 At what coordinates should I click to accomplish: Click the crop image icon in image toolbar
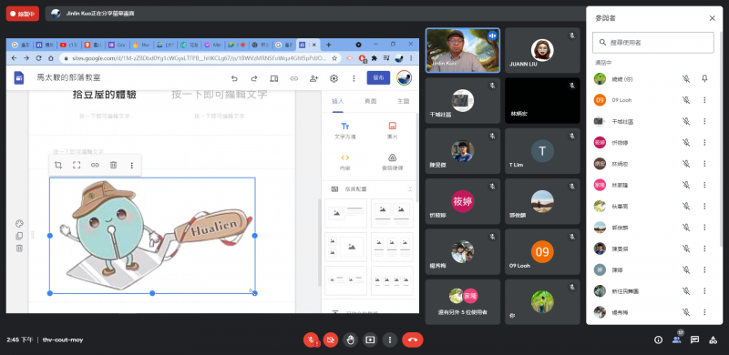[58, 165]
